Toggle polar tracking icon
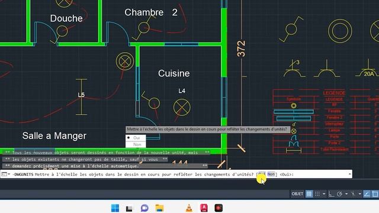 339,193
